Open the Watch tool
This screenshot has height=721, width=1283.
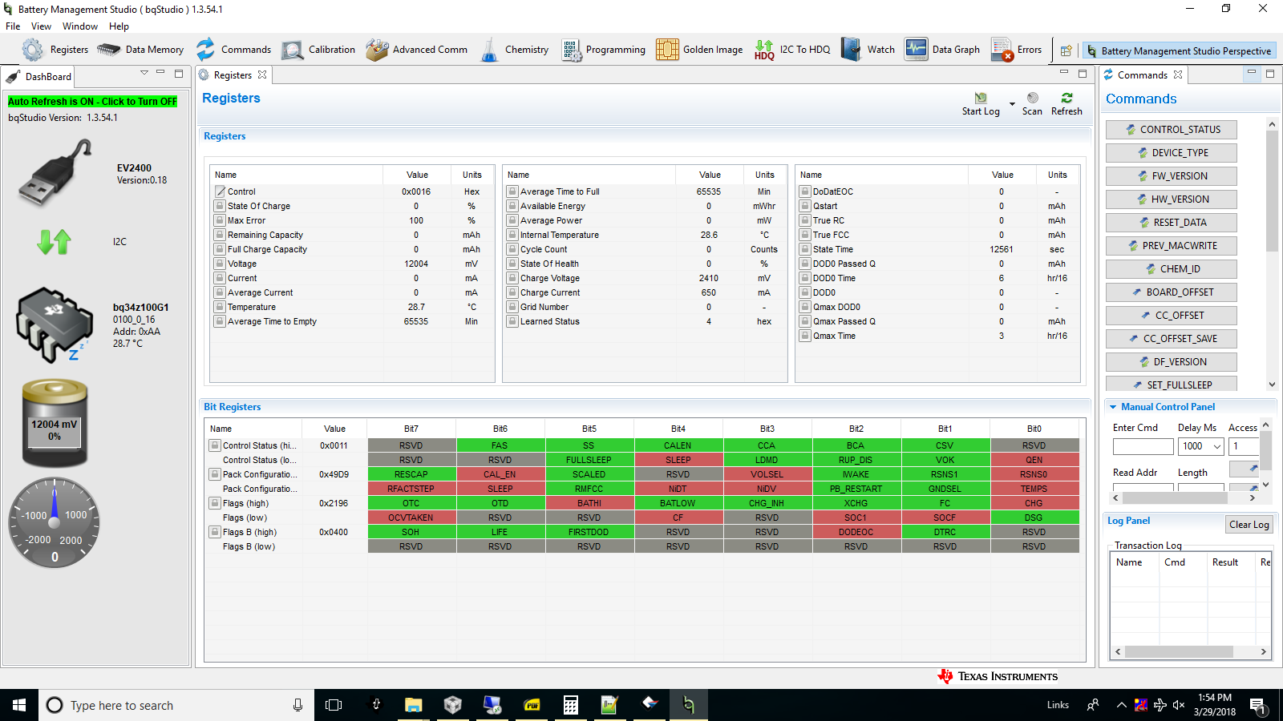(x=851, y=50)
